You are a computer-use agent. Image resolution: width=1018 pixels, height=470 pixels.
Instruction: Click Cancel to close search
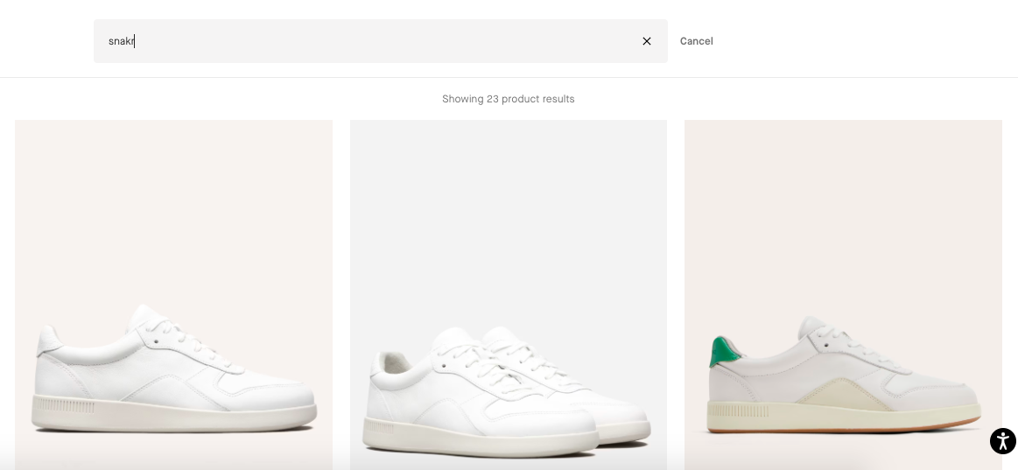696,41
